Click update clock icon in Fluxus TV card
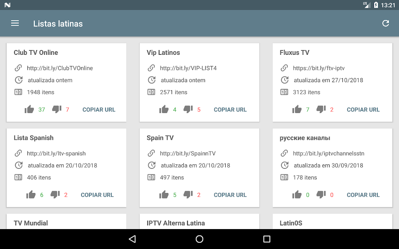 [285, 80]
